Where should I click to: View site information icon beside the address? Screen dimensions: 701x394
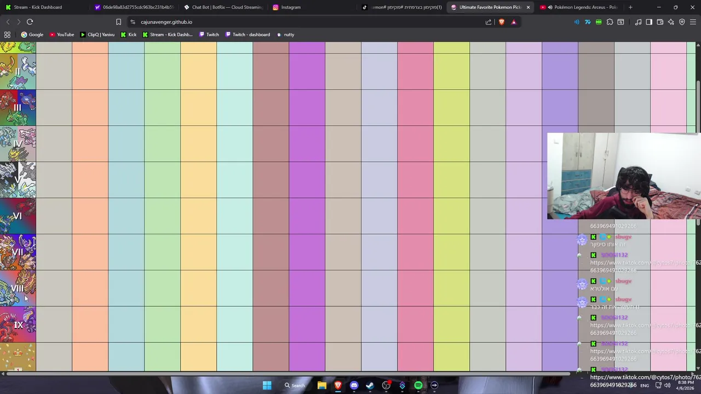tap(133, 22)
